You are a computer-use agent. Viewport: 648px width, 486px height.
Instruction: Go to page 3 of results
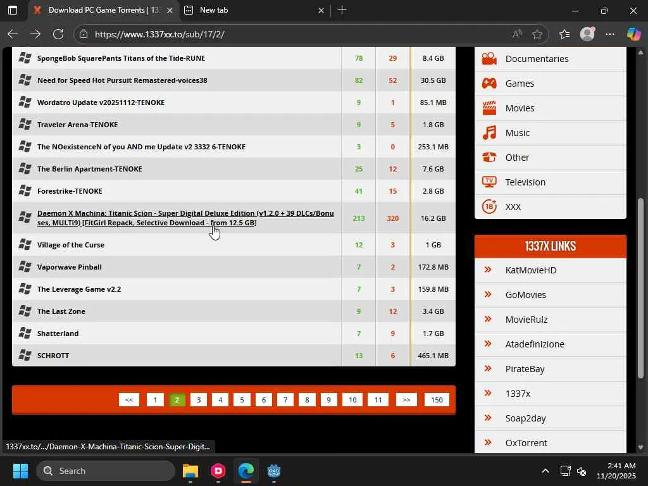[x=199, y=400]
